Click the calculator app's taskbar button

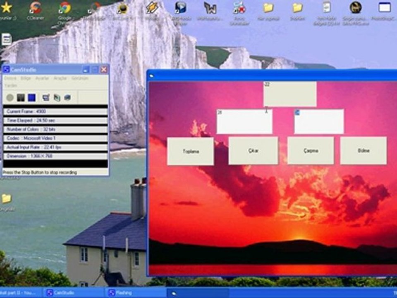[198, 293]
